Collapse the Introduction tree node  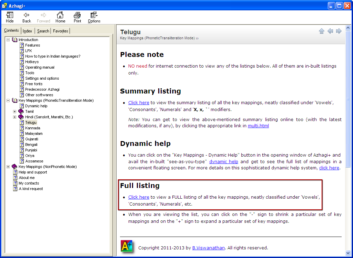tap(8, 40)
